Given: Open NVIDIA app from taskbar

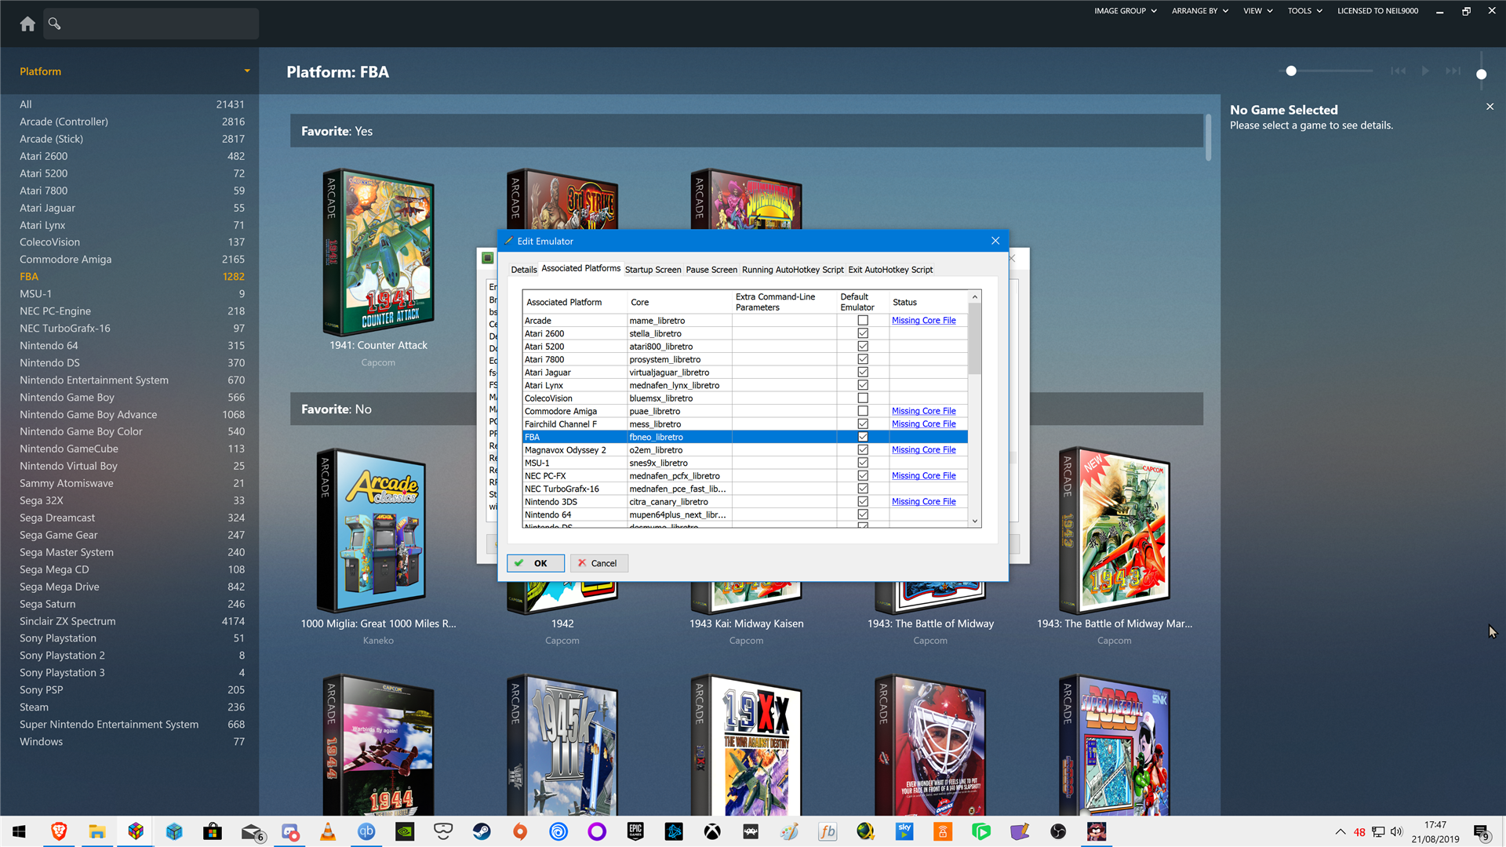Looking at the screenshot, I should click(x=405, y=831).
